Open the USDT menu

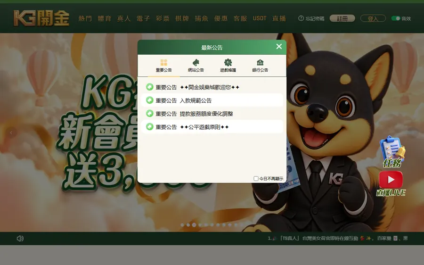260,18
